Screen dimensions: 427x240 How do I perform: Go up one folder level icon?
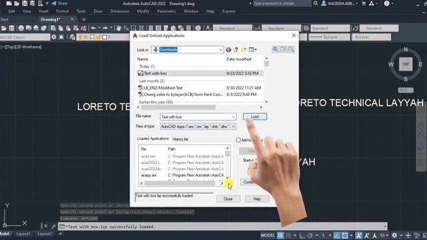pyautogui.click(x=236, y=49)
